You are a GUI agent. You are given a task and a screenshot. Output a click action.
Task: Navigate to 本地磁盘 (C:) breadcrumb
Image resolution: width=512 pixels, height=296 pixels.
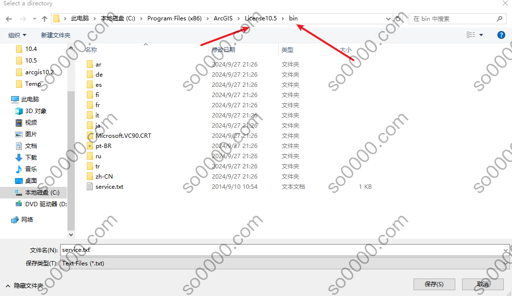(x=118, y=18)
